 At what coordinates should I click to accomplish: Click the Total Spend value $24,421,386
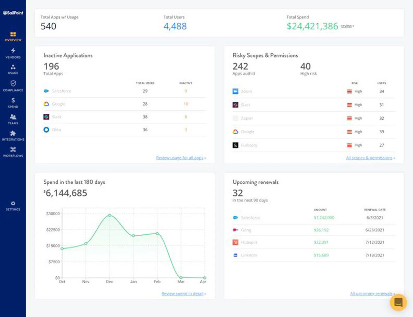pyautogui.click(x=313, y=26)
